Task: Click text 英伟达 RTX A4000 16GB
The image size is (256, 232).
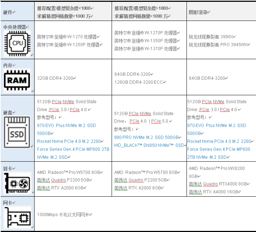Action: [213, 192]
